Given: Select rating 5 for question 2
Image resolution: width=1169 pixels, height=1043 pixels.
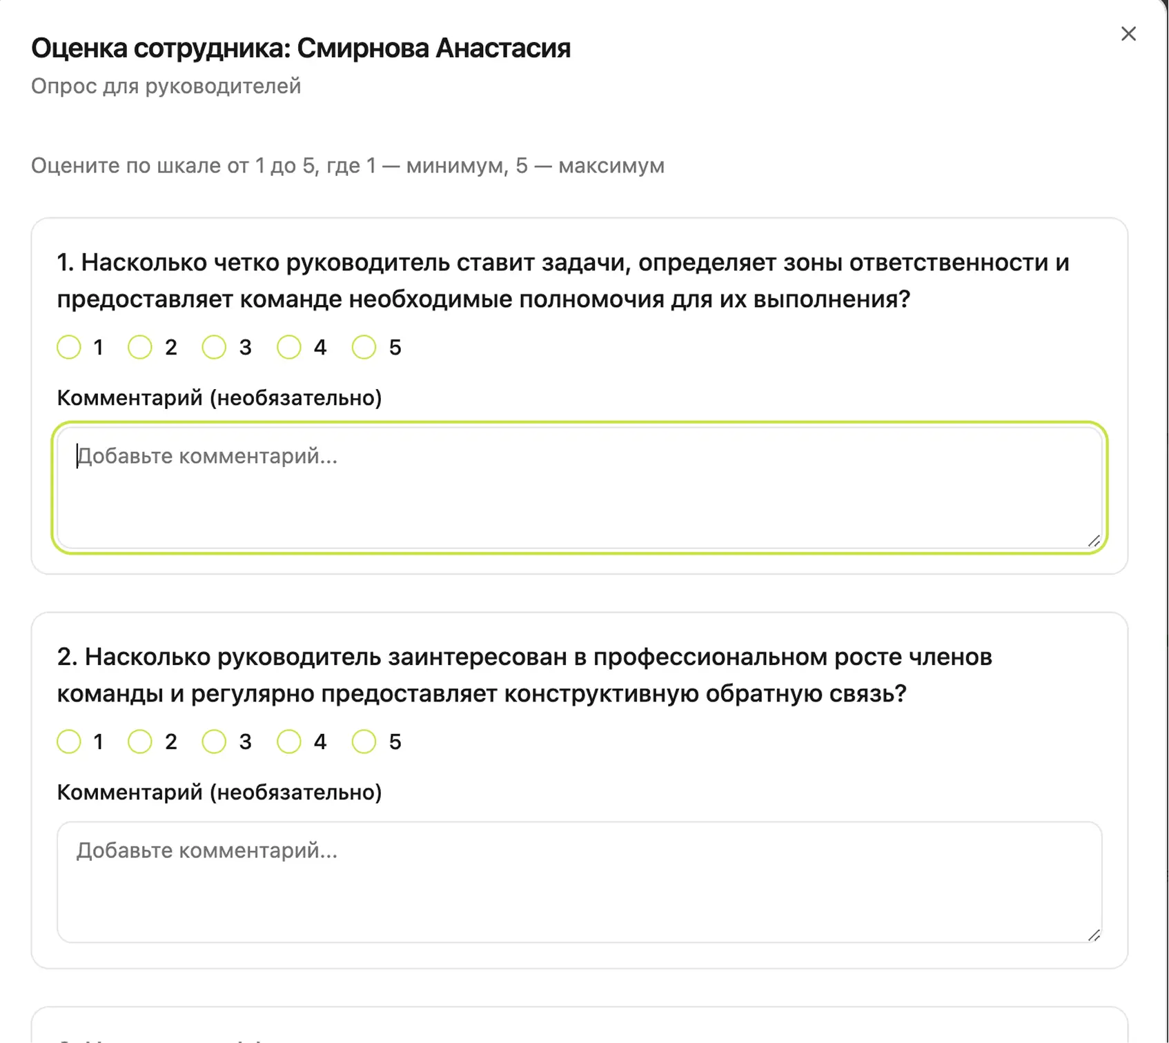Looking at the screenshot, I should 364,742.
